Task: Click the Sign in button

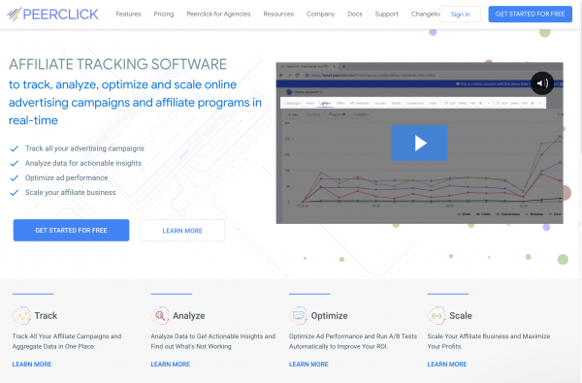Action: pyautogui.click(x=460, y=15)
